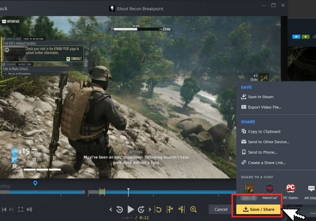The height and width of the screenshot is (221, 316).
Task: Select Send to Other Device...
Action: [x=265, y=142]
